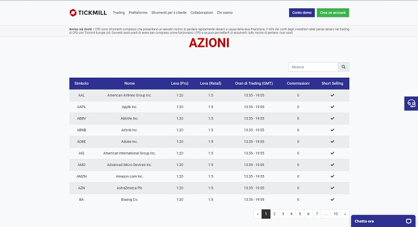Click the AIG short selling checkmark
Image resolution: width=418 pixels, height=227 pixels.
(332, 153)
